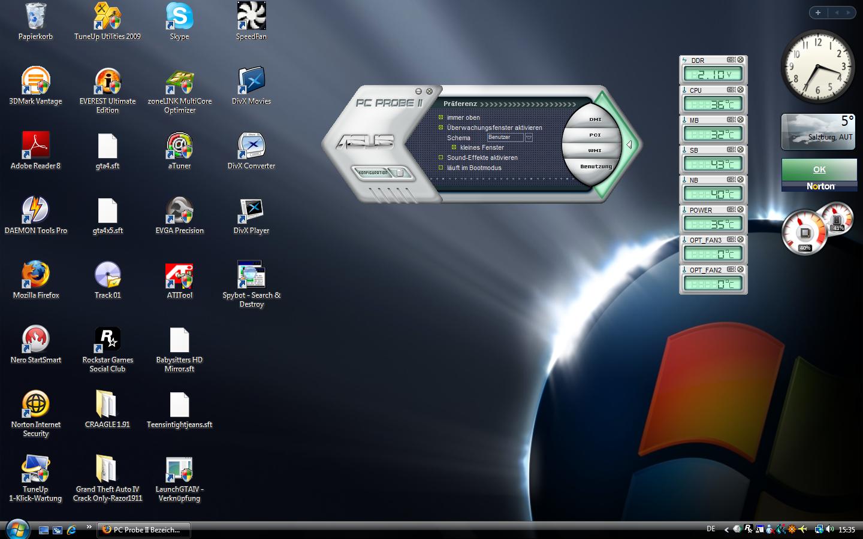Enable 'läuft im Bootmodus' checkbox

point(441,168)
